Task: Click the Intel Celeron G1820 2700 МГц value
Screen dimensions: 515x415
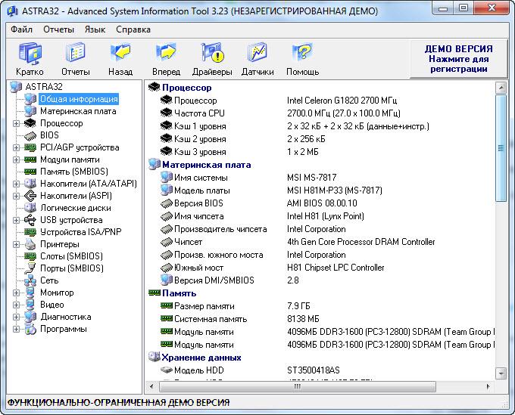Action: click(x=342, y=101)
